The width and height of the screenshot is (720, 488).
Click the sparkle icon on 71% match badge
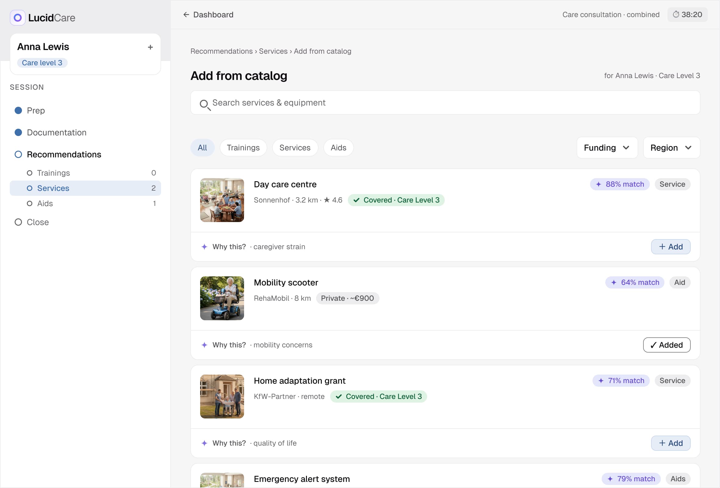[x=601, y=381]
